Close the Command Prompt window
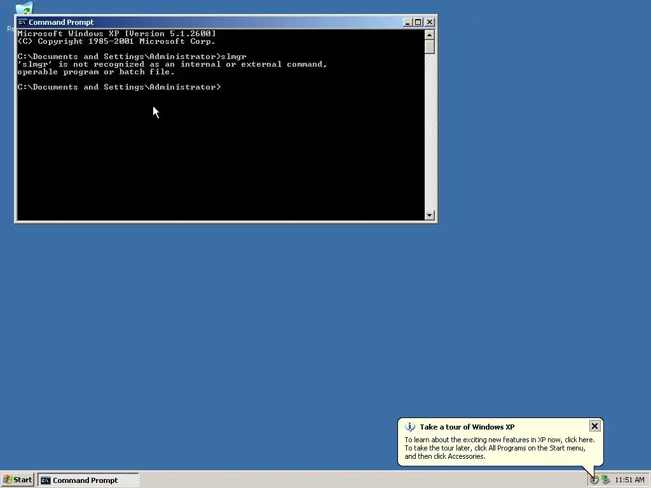The width and height of the screenshot is (651, 488). coord(430,22)
